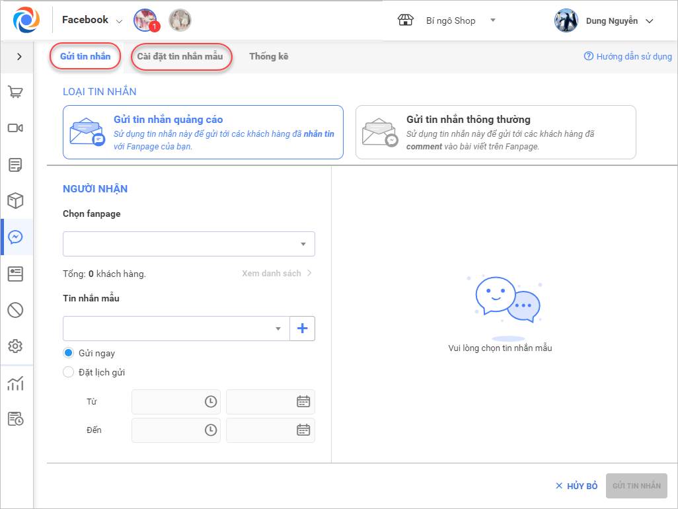Open the blocked list sidebar icon

[x=16, y=309]
